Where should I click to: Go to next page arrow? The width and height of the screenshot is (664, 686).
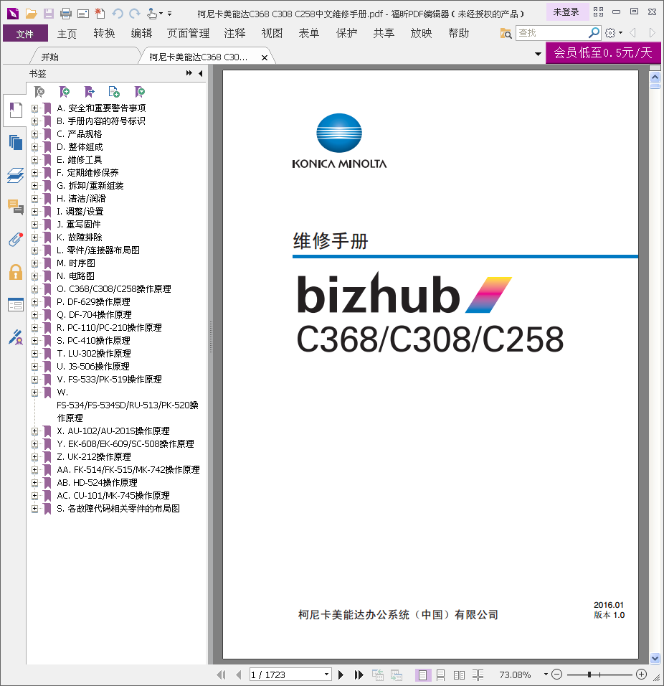click(x=341, y=675)
